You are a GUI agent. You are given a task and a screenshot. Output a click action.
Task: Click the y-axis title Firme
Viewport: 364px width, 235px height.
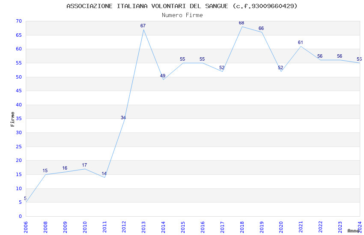(12, 119)
